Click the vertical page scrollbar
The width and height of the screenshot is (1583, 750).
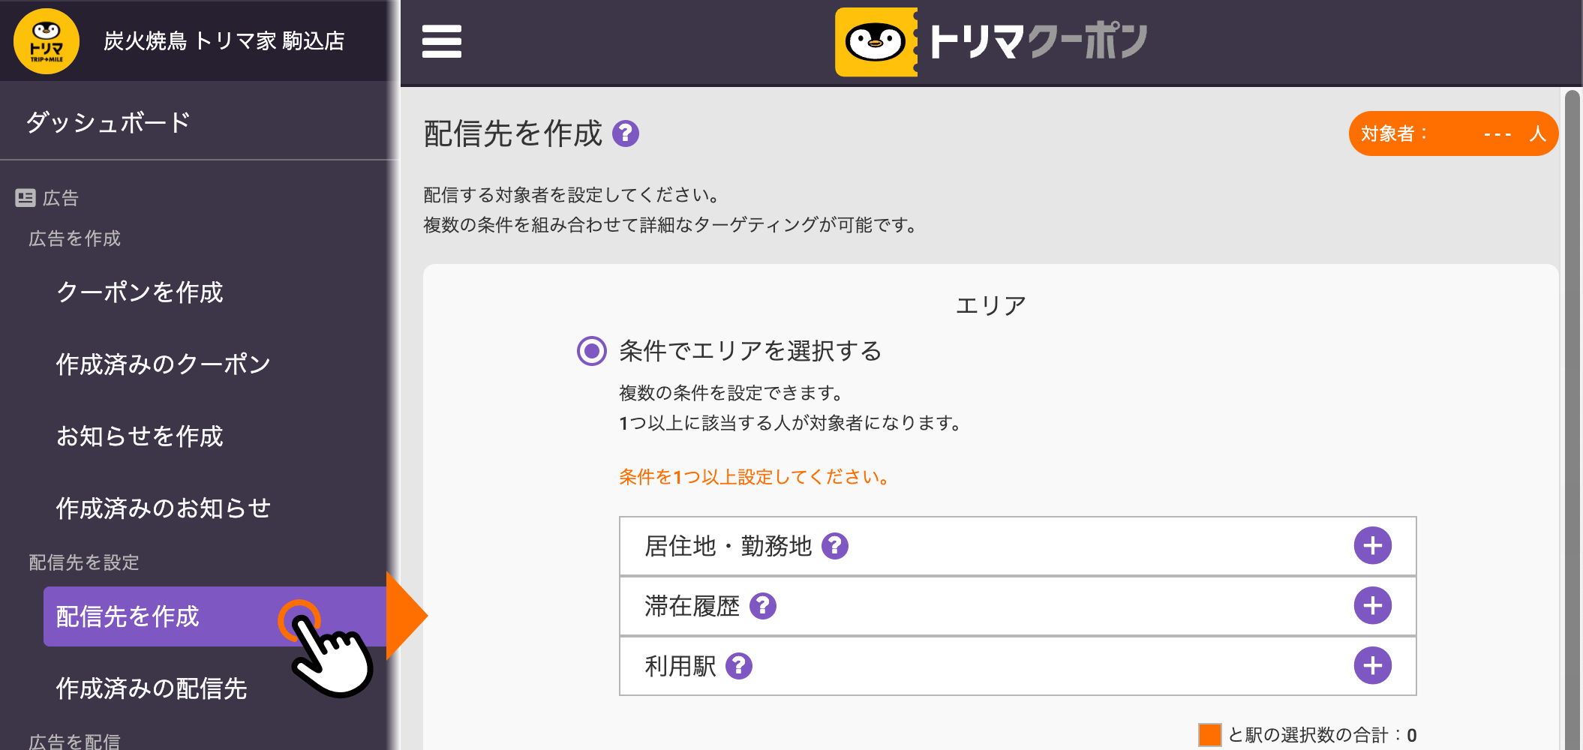click(x=1572, y=375)
